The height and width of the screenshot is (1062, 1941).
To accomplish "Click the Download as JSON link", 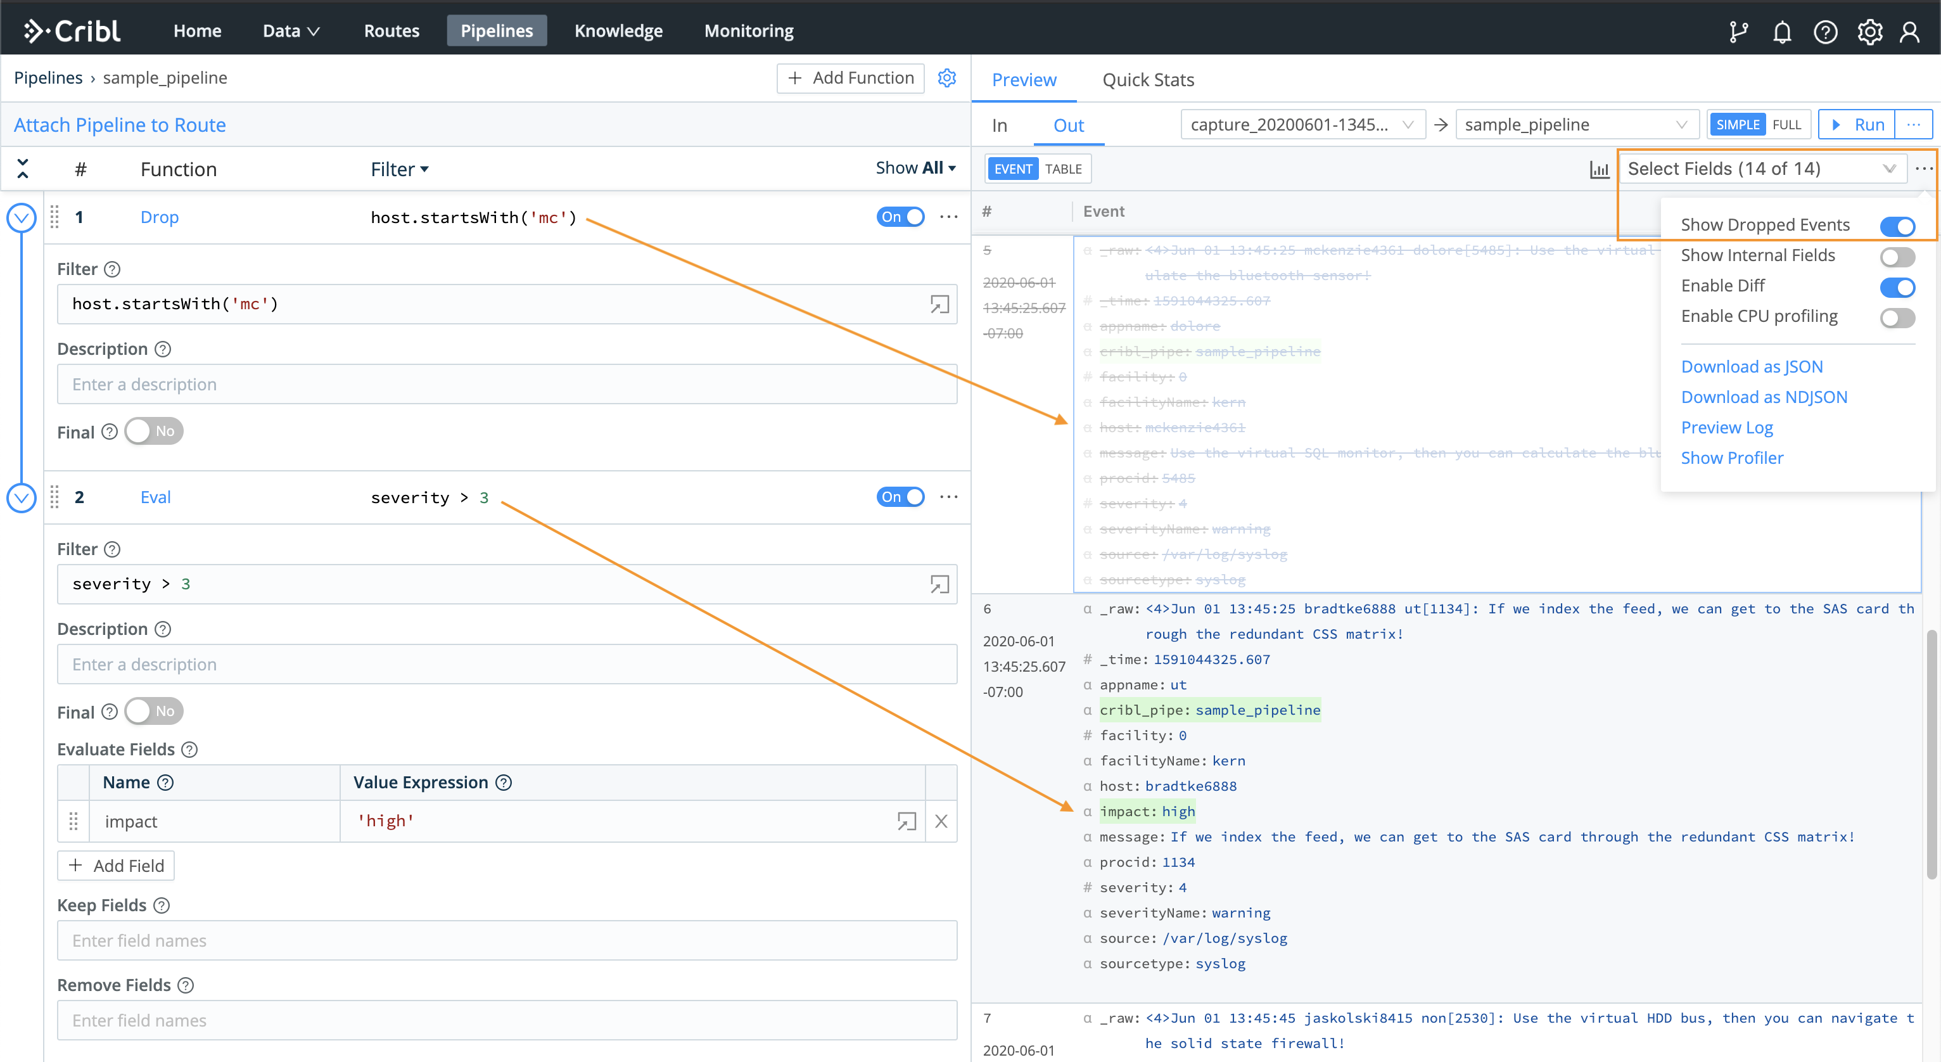I will pyautogui.click(x=1751, y=366).
